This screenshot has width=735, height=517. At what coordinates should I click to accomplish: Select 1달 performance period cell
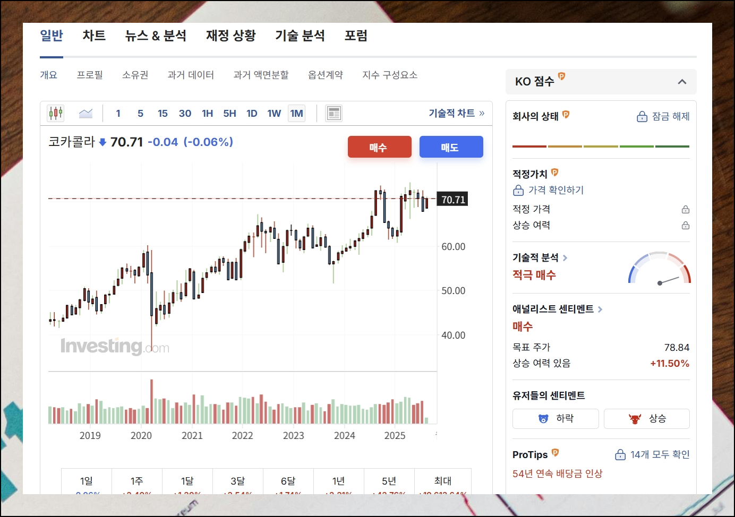[187, 481]
